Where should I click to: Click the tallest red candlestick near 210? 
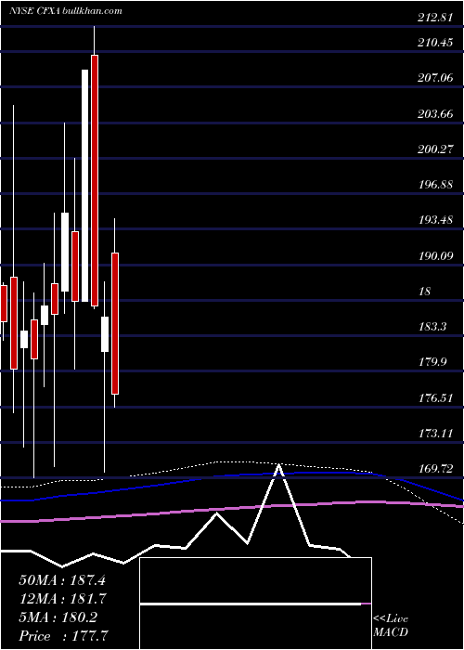(95, 180)
